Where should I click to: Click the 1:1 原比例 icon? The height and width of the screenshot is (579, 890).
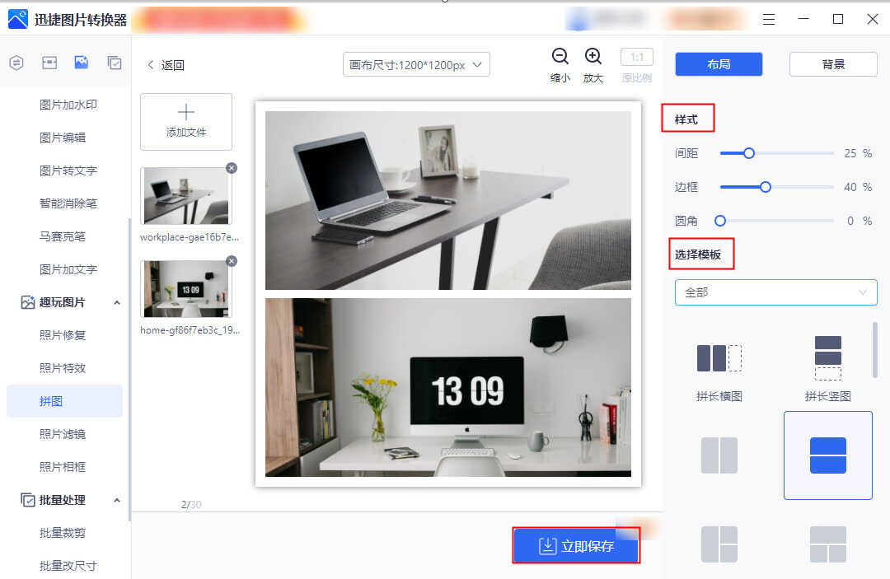[x=637, y=58]
